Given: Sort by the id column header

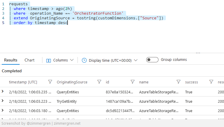Looking at the screenshot, I should (107, 82).
